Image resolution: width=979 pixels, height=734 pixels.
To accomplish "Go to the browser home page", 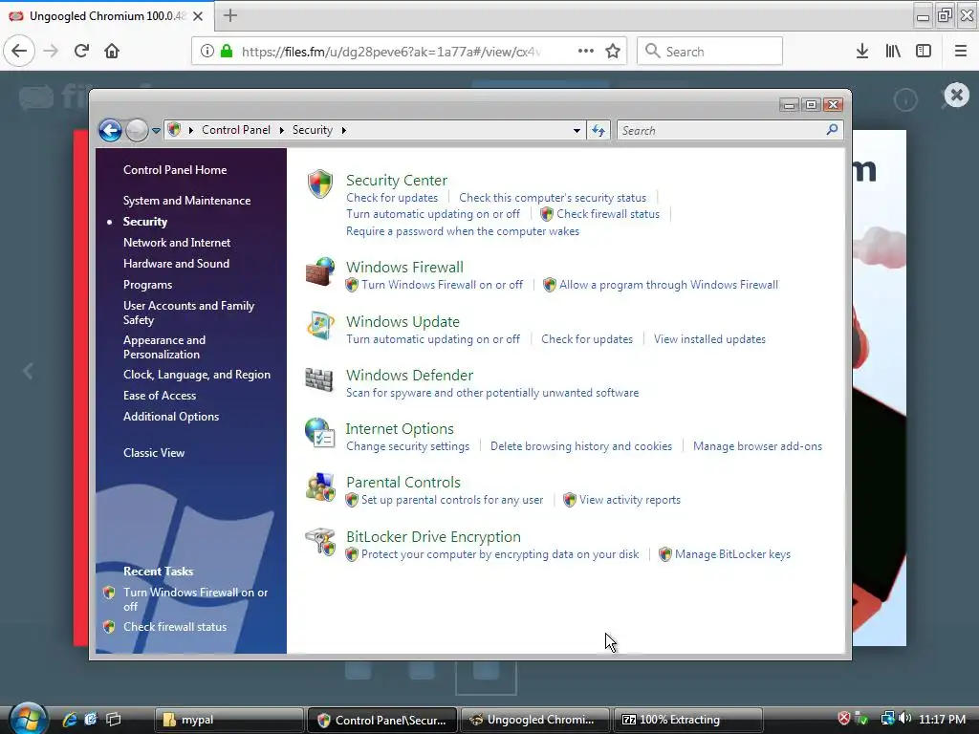I will click(x=112, y=52).
